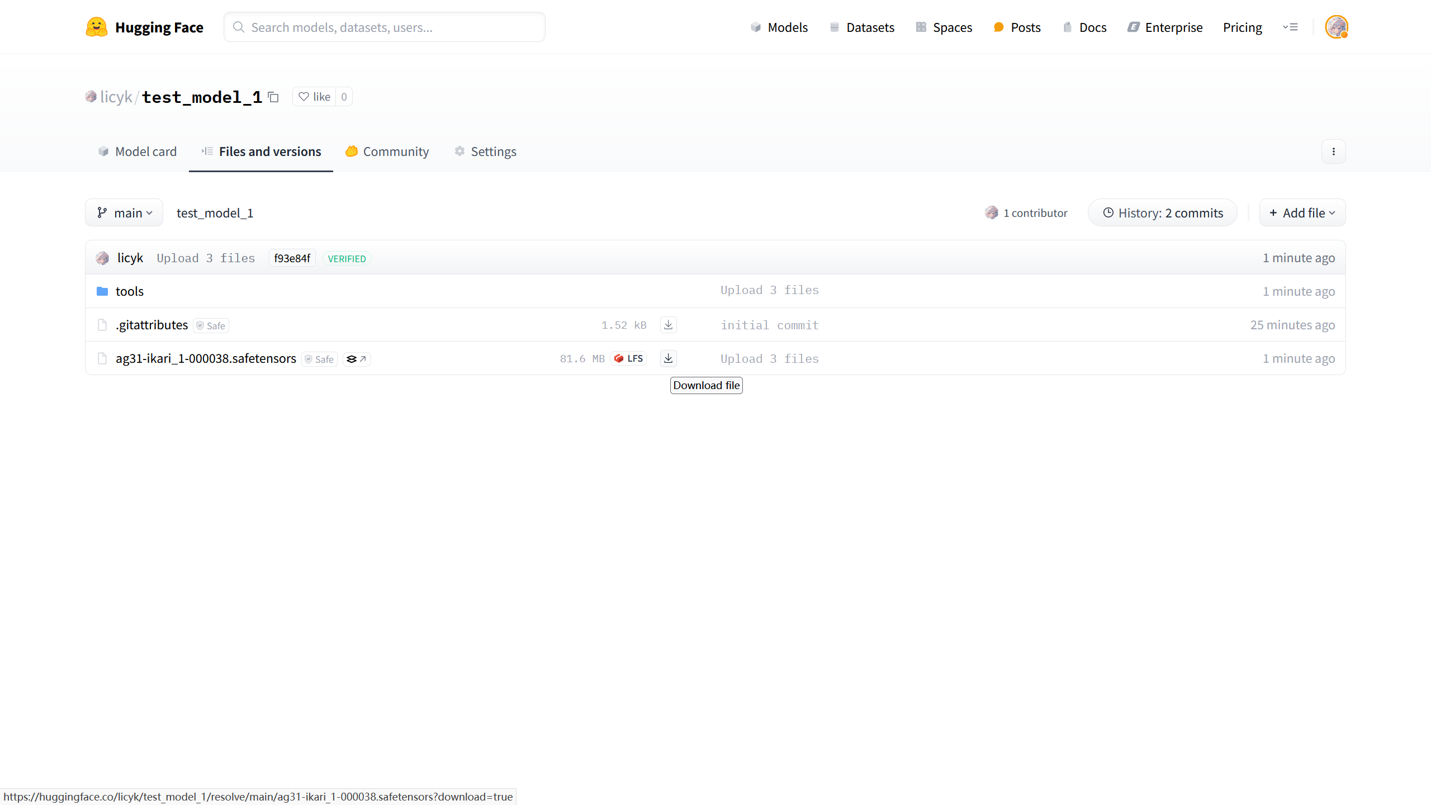This screenshot has width=1431, height=805.
Task: Open the Community tab
Action: [387, 151]
